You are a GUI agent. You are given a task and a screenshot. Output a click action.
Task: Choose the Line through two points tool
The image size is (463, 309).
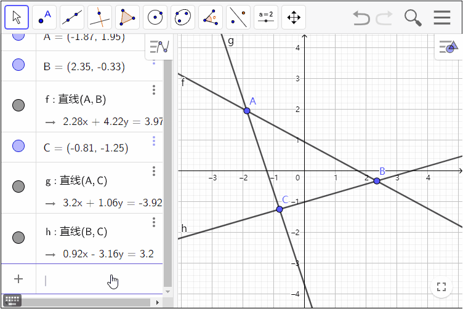(x=72, y=17)
